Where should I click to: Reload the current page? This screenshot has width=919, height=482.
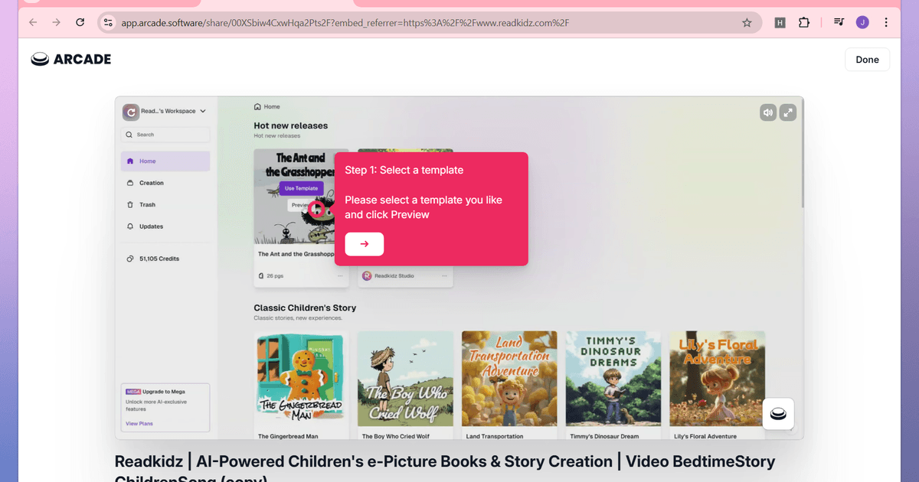tap(80, 22)
